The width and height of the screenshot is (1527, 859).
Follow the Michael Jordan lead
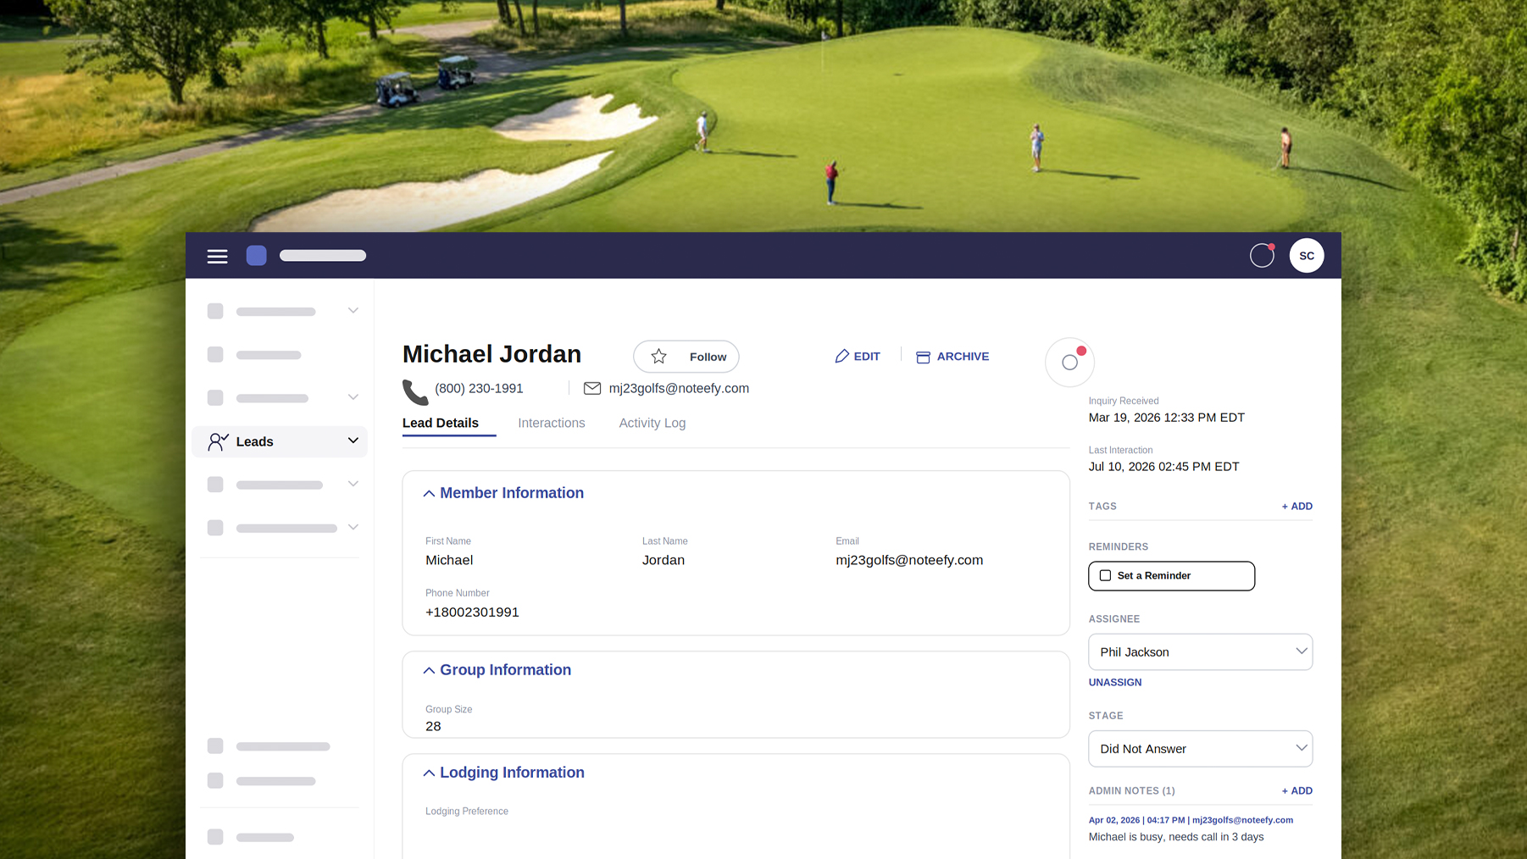click(686, 357)
